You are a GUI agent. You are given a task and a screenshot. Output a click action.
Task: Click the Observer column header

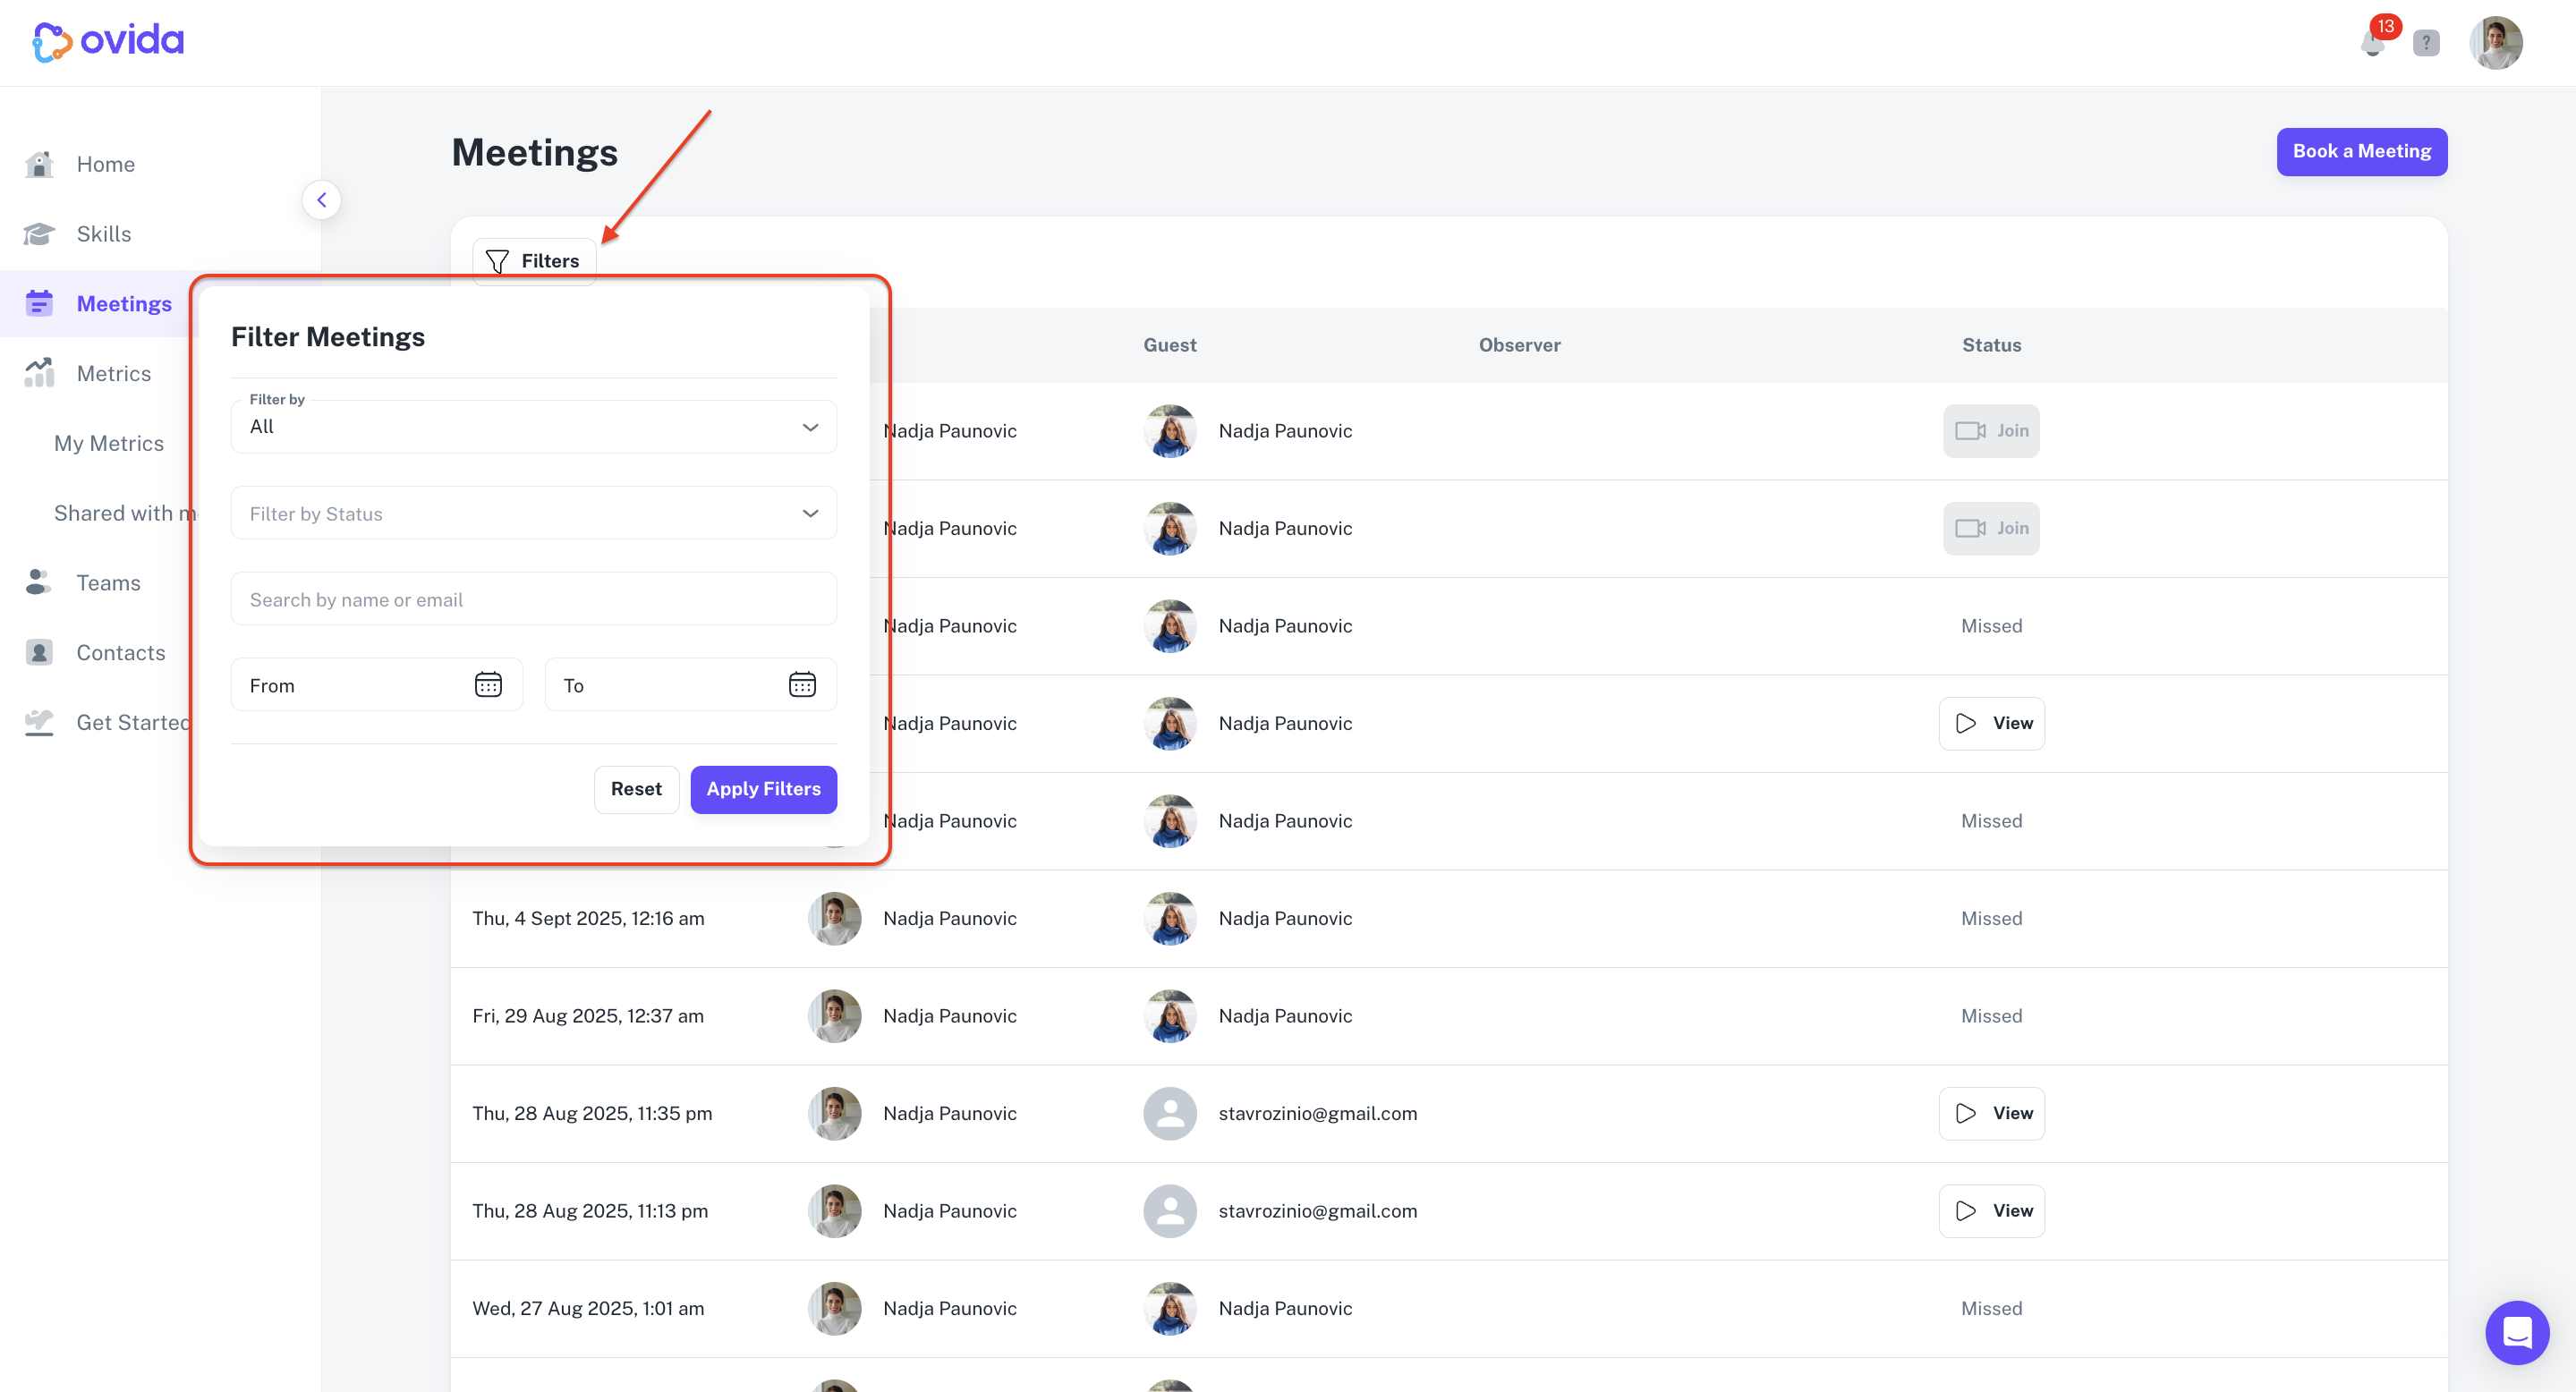point(1519,345)
